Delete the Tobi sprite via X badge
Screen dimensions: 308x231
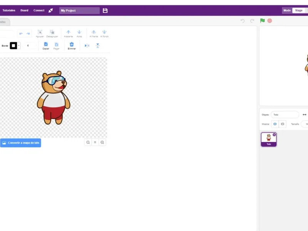pyautogui.click(x=274, y=135)
